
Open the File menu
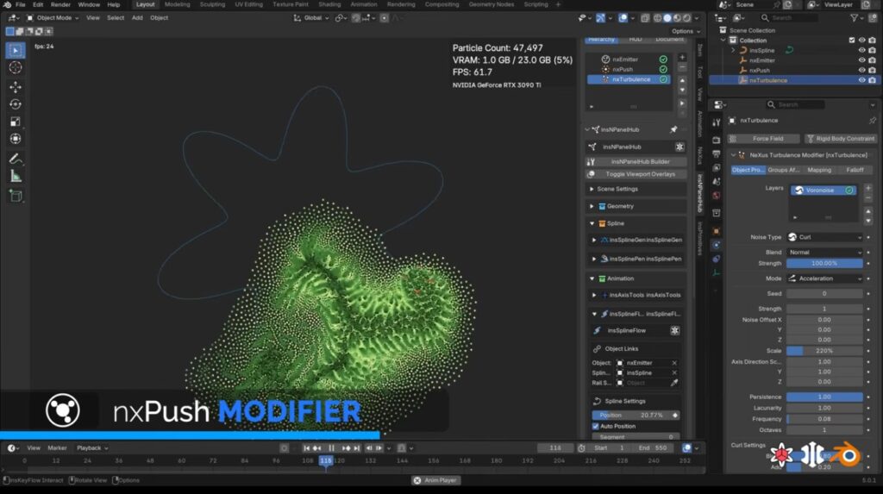[x=21, y=4]
